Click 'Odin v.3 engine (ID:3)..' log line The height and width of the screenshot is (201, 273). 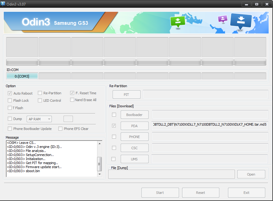(x=34, y=147)
